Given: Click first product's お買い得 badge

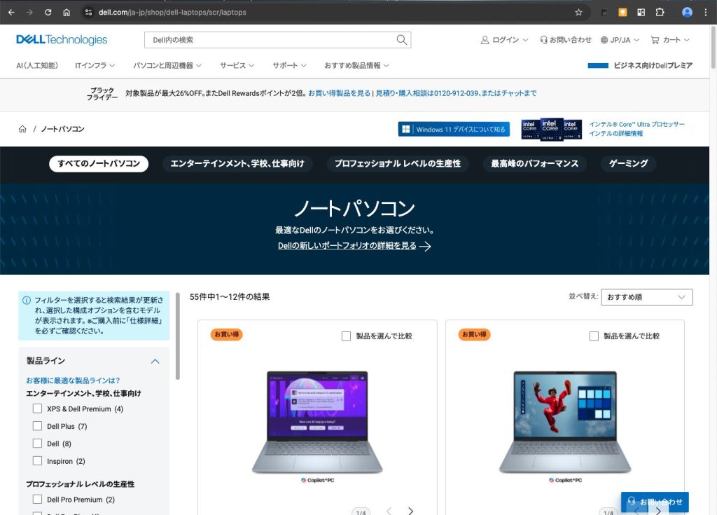Looking at the screenshot, I should [227, 335].
